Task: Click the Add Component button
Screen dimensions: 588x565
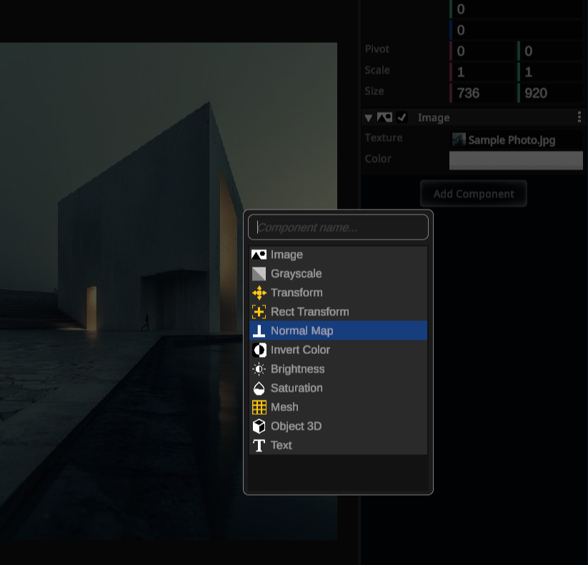Action: click(474, 194)
